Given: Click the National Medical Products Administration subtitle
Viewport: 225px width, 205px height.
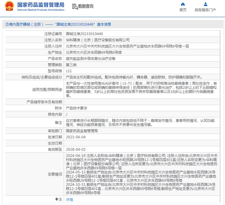Looking at the screenshot, I should [40, 10].
